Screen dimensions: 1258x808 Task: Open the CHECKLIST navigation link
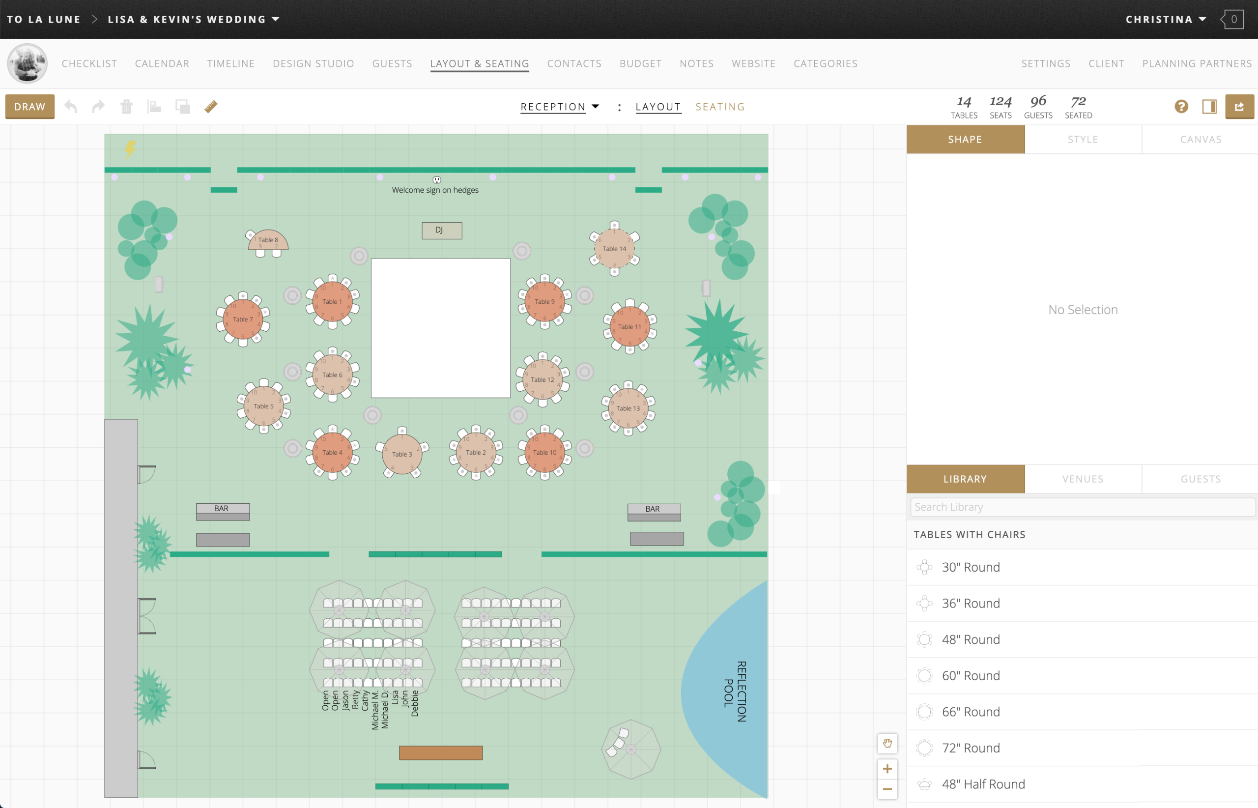[x=88, y=63]
